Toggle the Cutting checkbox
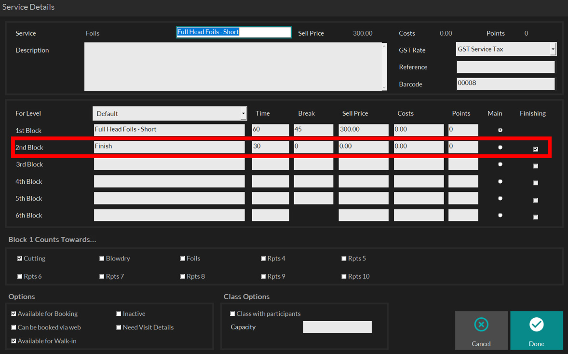The height and width of the screenshot is (354, 568). 20,259
